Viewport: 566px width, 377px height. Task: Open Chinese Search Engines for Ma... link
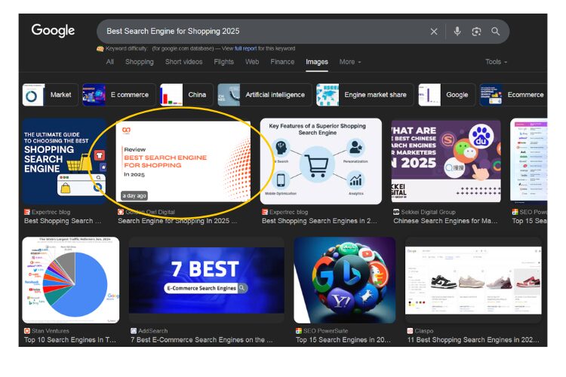[x=445, y=221]
